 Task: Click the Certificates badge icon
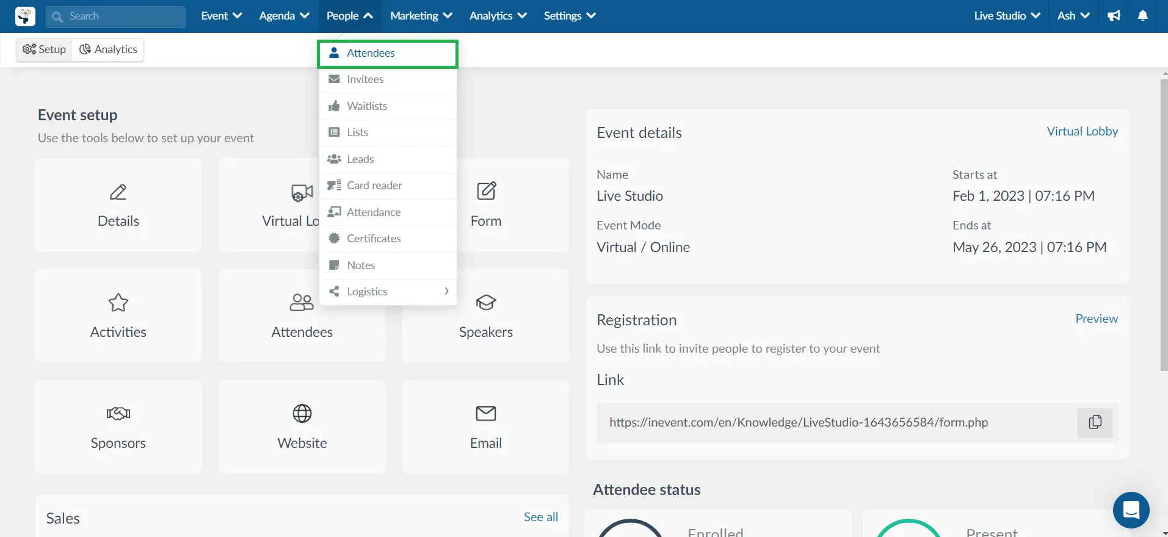click(334, 239)
